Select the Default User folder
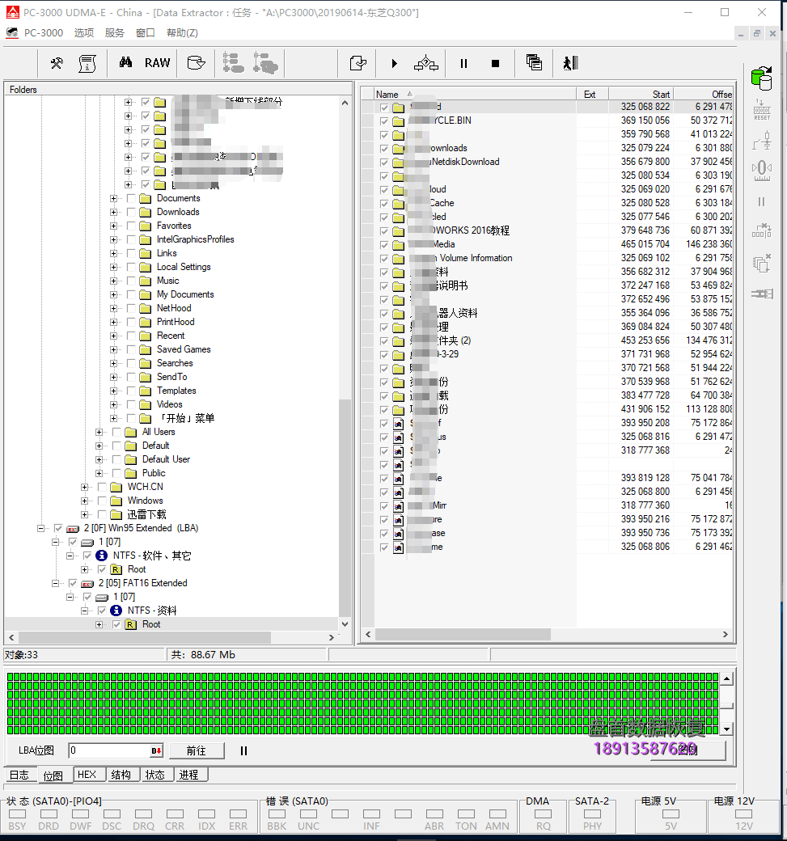Viewport: 787px width, 841px height. 166,459
